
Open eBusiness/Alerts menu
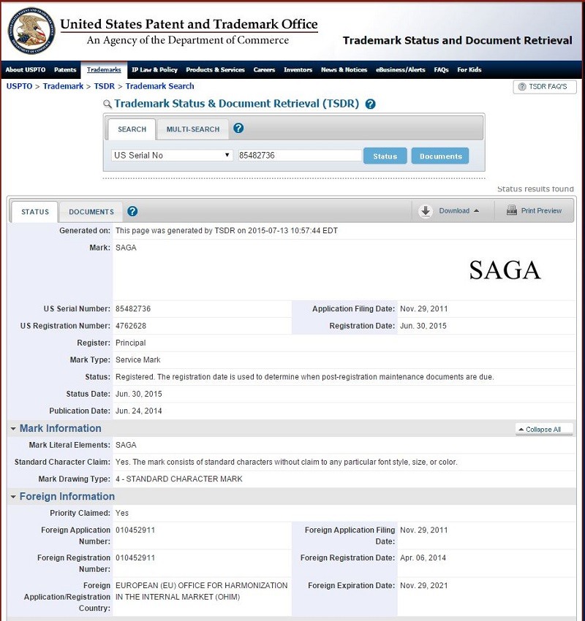[400, 69]
